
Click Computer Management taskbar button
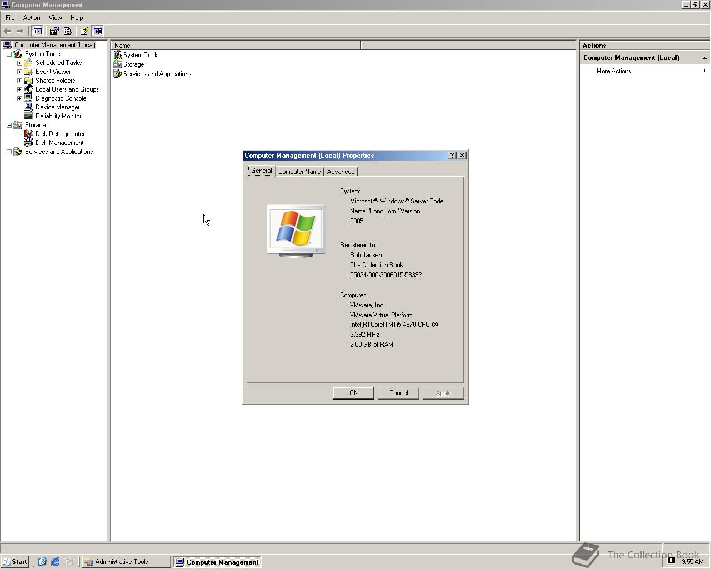[x=217, y=562]
